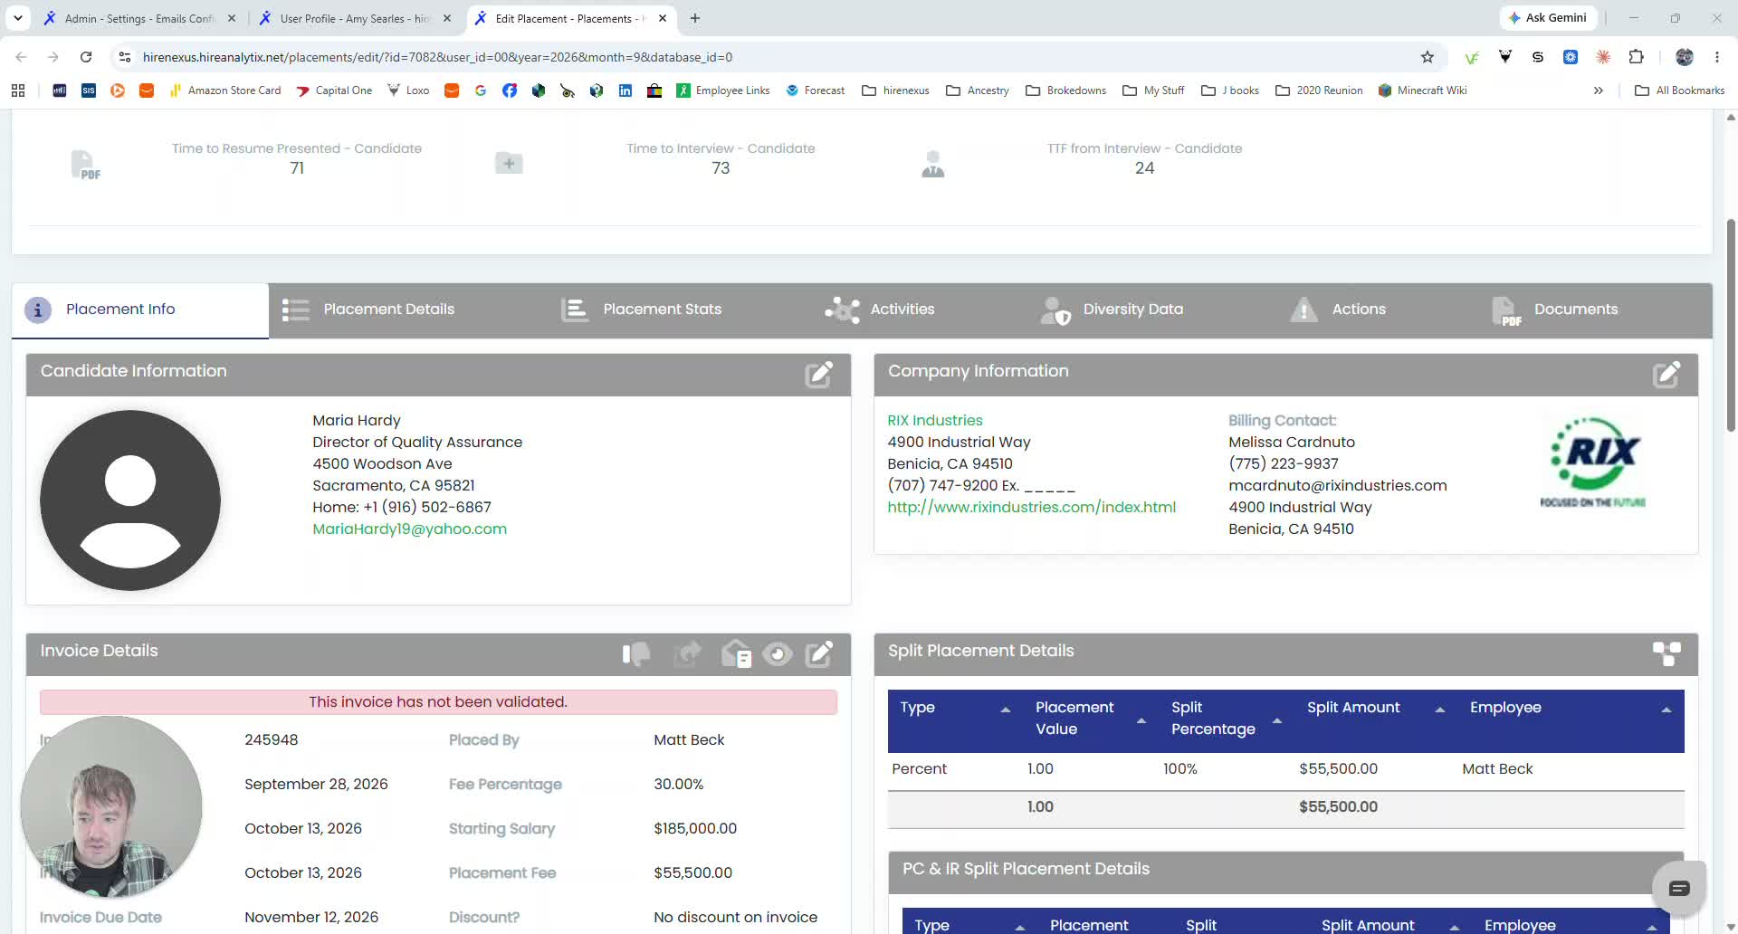Sort split table by Employee column arrow
The height and width of the screenshot is (934, 1738).
tap(1666, 710)
